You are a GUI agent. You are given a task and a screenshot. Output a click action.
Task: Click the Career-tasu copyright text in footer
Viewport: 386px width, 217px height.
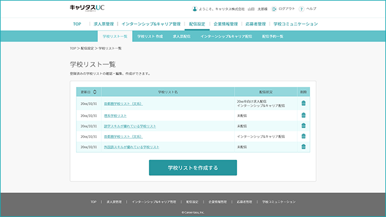[x=193, y=212]
